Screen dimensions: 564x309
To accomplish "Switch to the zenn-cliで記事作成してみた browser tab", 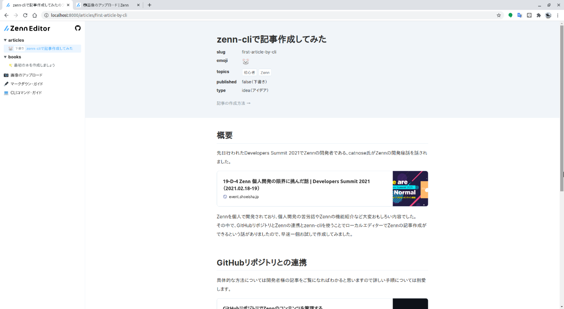I will [x=37, y=5].
